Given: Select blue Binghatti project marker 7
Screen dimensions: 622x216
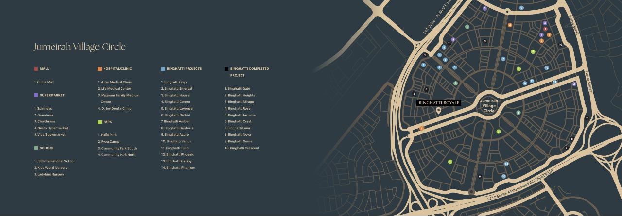Looking at the screenshot, I should (x=503, y=59).
